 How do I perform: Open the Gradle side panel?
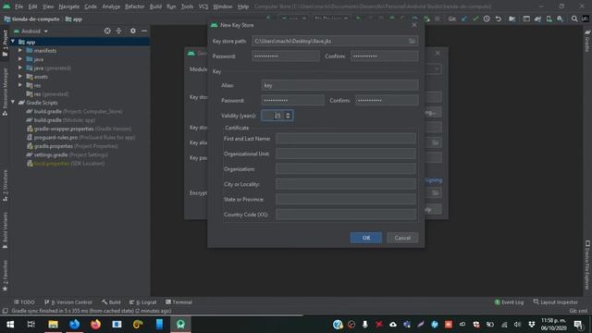point(587,41)
